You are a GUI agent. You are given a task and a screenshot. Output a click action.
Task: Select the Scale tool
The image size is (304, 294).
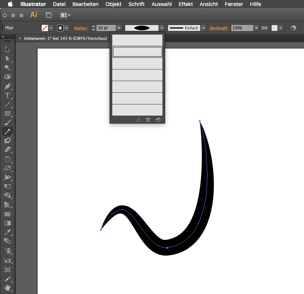[8, 168]
